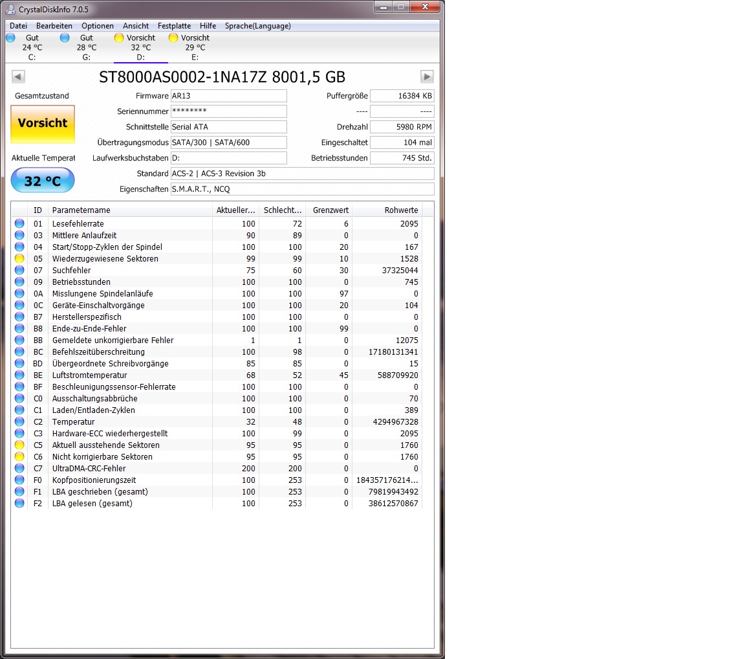Viewport: 745px width, 659px height.
Task: Click the Schnittstelle field Serial ATA
Action: pos(228,127)
